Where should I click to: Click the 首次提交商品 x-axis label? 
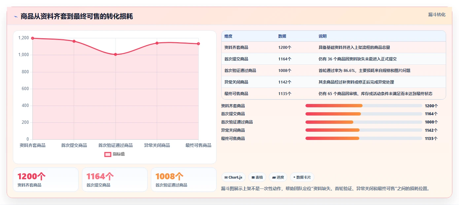pos(74,145)
